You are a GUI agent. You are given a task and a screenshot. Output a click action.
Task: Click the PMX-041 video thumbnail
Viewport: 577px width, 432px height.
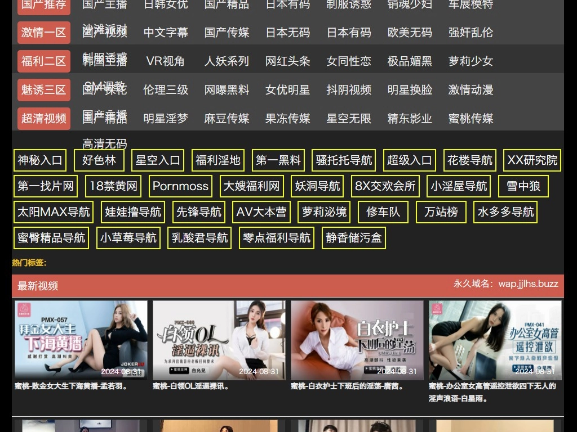(x=495, y=340)
